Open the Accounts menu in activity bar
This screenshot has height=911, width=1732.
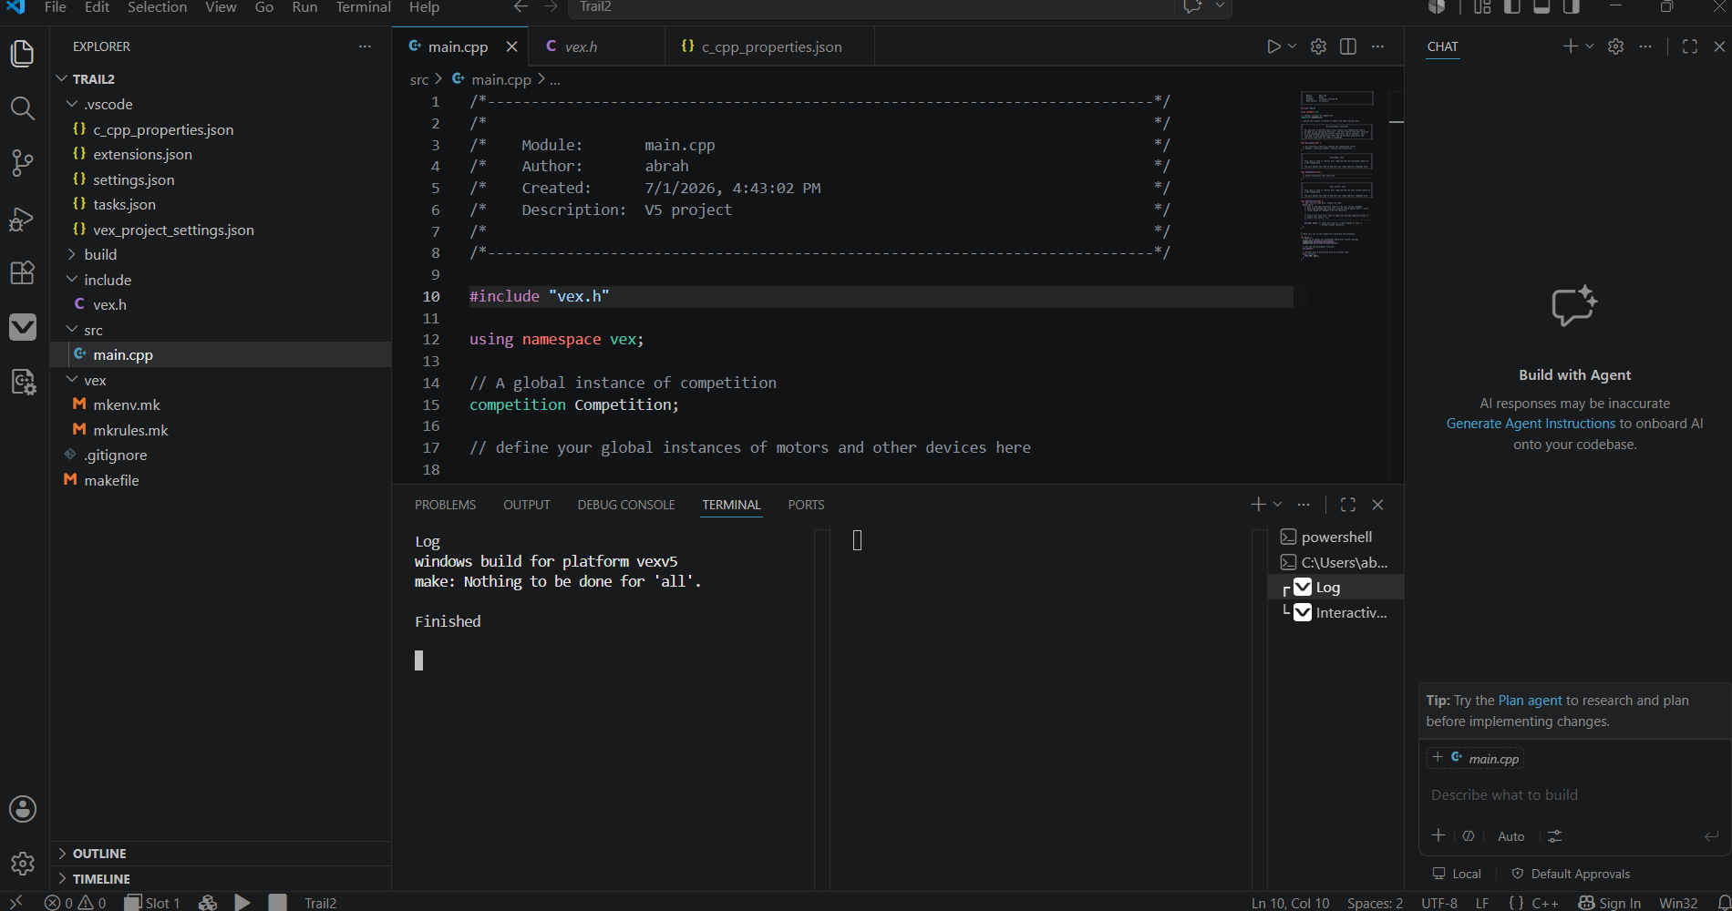(x=23, y=809)
